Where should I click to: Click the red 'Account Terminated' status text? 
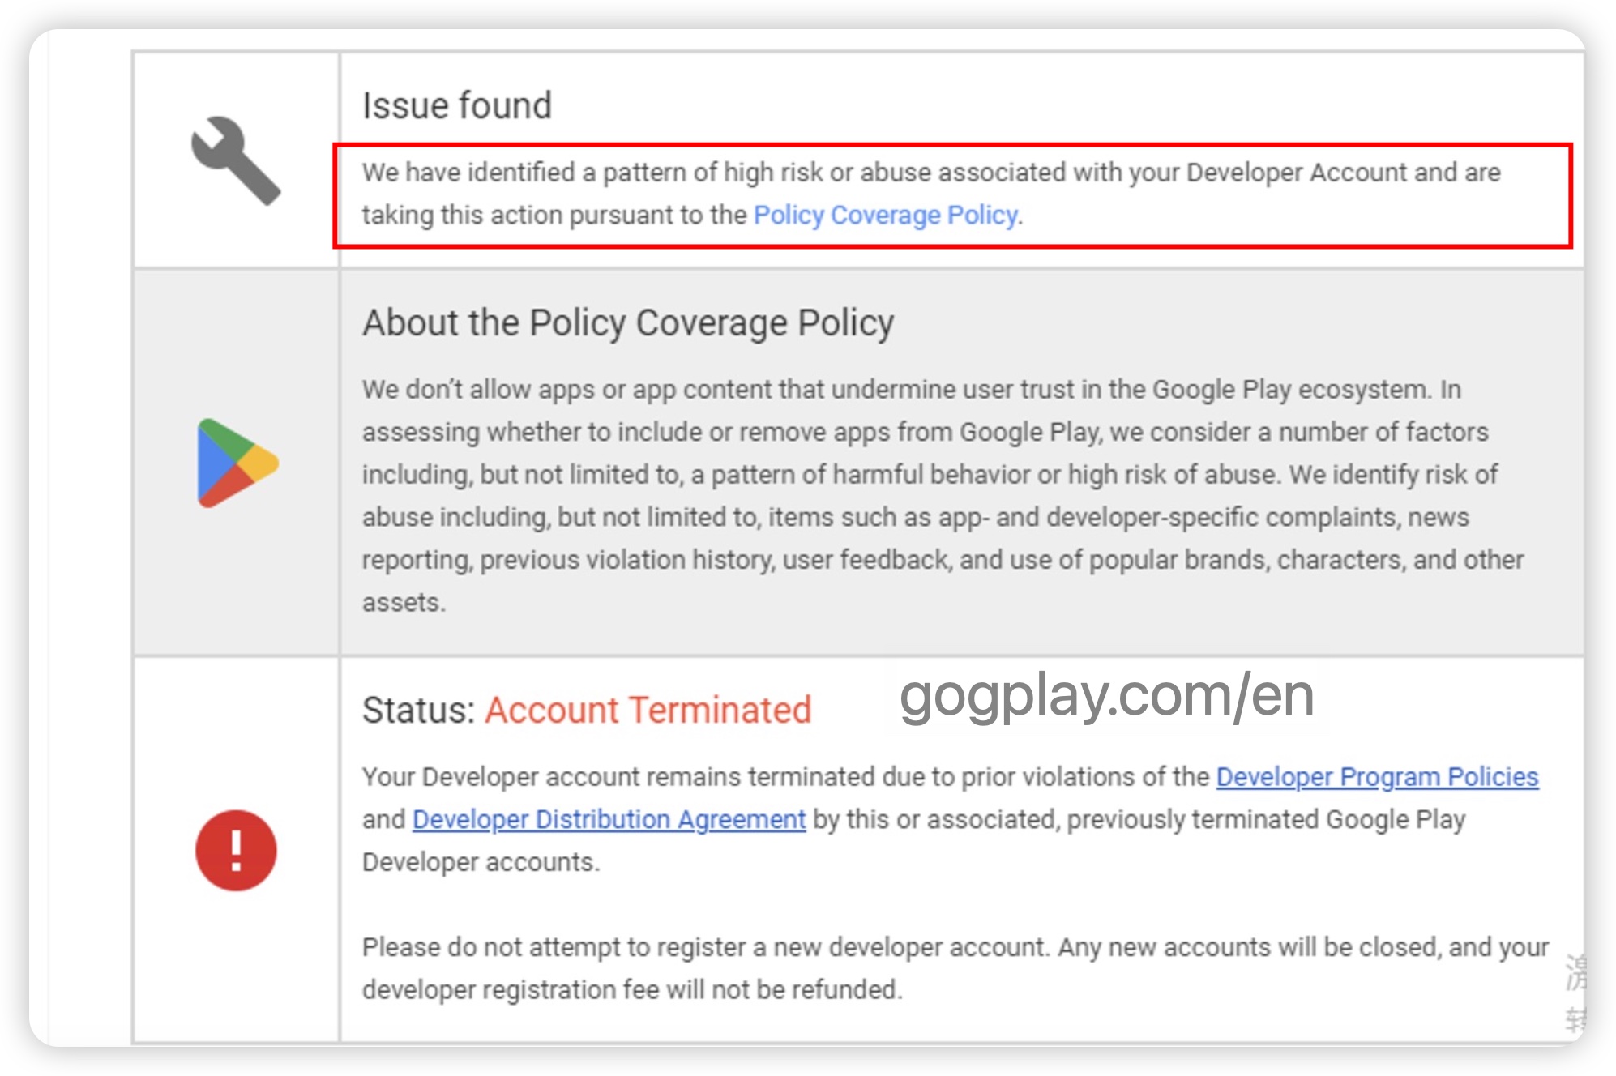coord(648,711)
